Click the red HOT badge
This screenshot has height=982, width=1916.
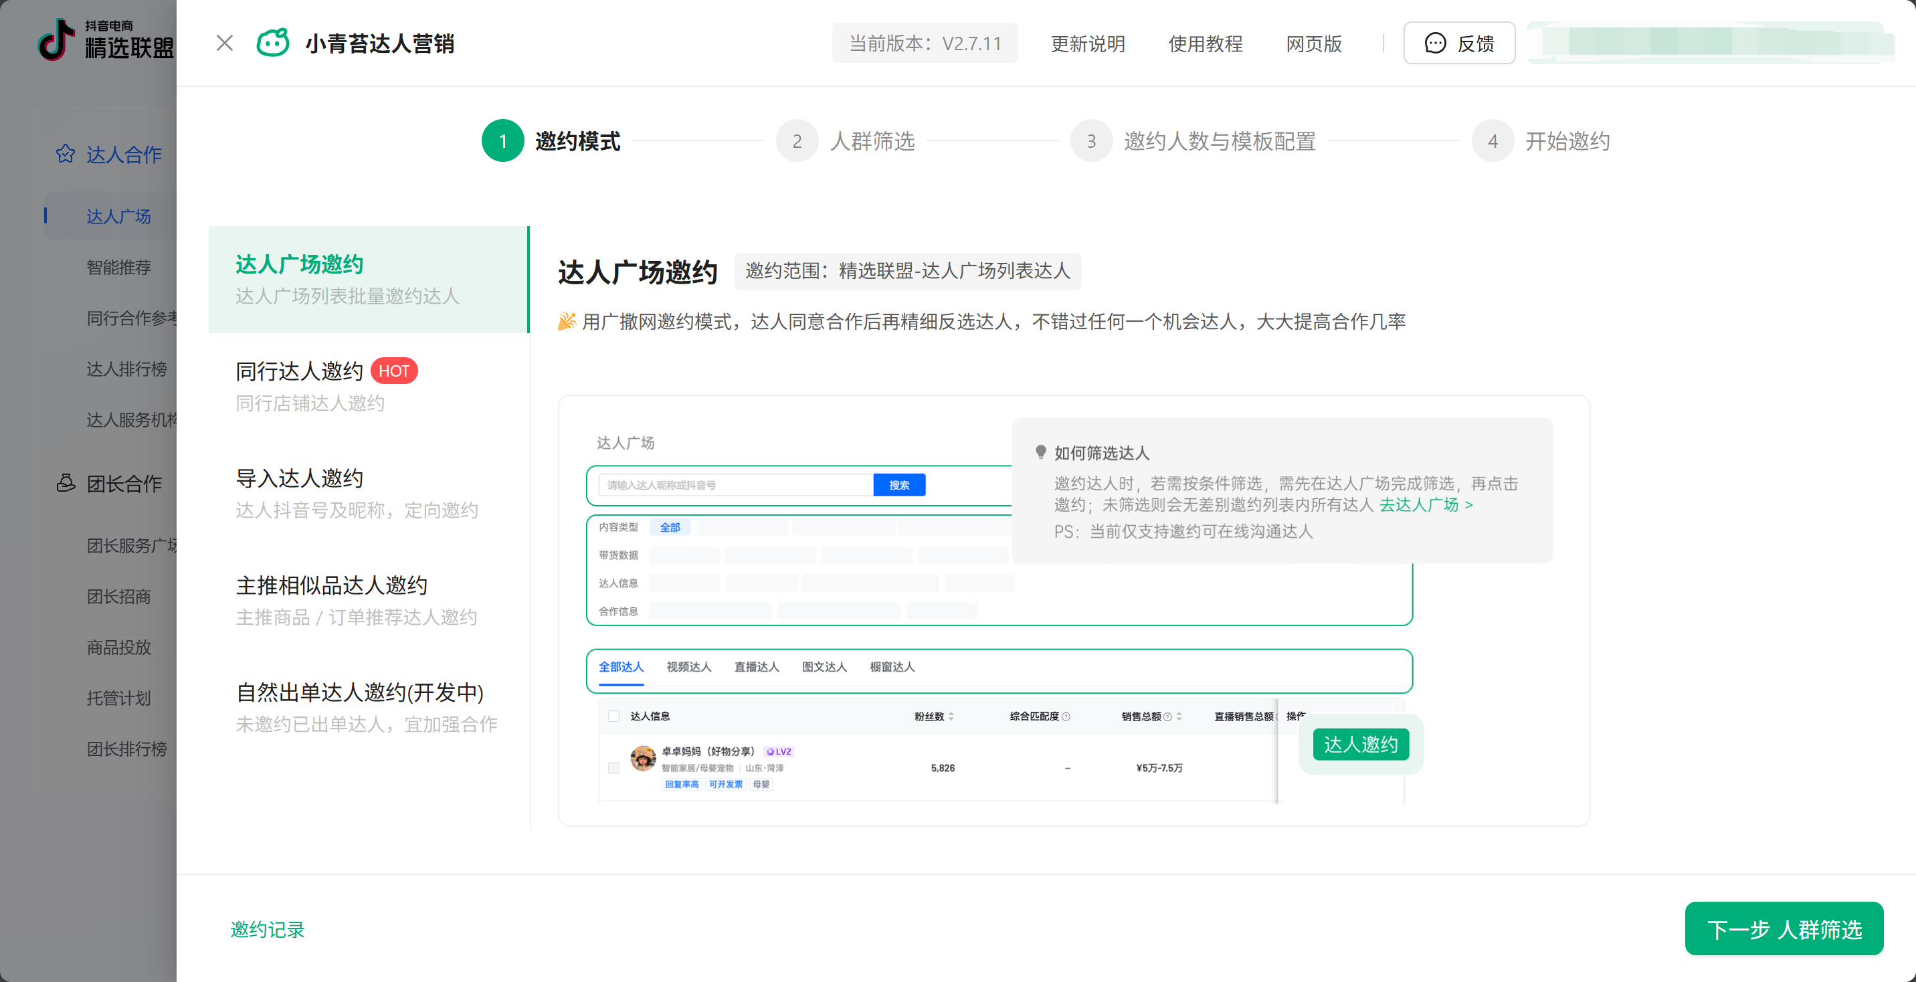393,371
